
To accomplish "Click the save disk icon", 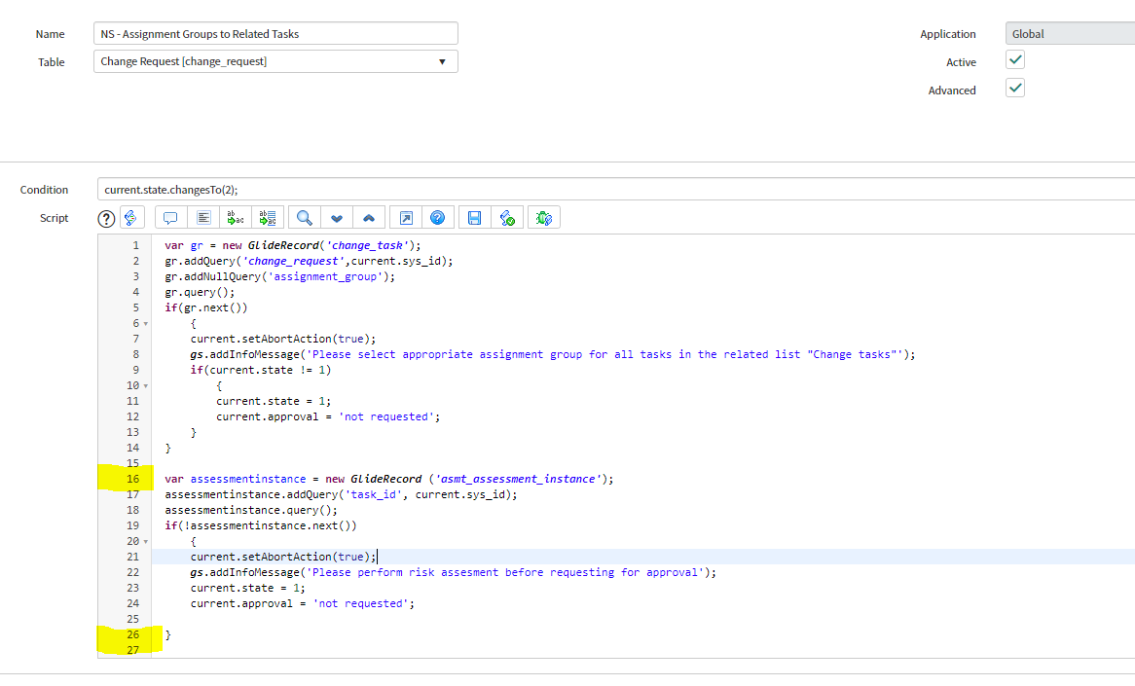I will 475,218.
